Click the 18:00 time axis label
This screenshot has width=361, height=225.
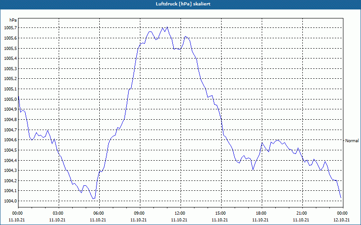pyautogui.click(x=262, y=213)
